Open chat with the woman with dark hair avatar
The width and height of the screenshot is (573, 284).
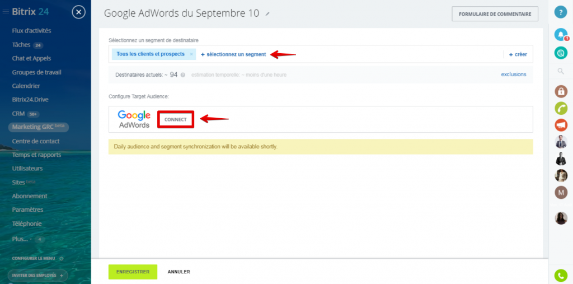561,218
